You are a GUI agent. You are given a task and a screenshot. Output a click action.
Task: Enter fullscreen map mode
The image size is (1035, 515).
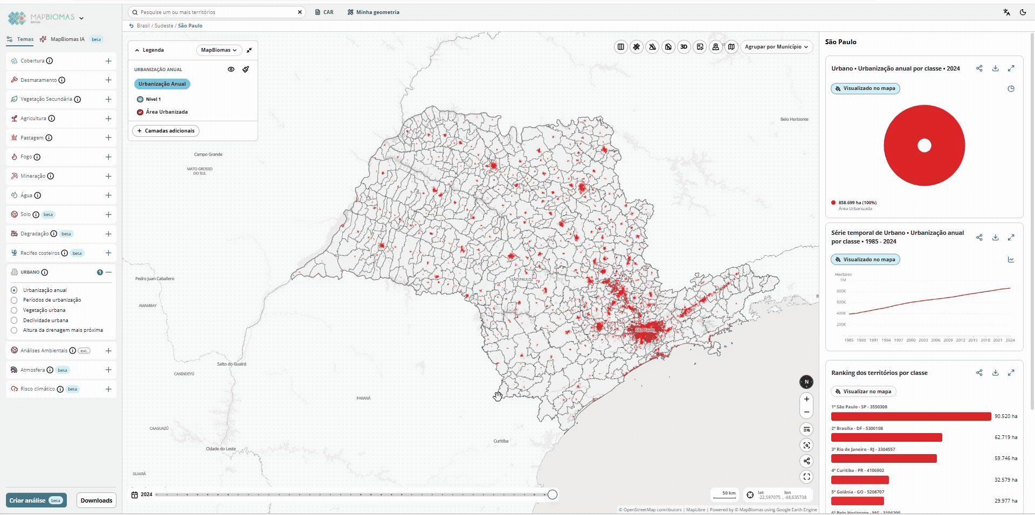point(806,477)
